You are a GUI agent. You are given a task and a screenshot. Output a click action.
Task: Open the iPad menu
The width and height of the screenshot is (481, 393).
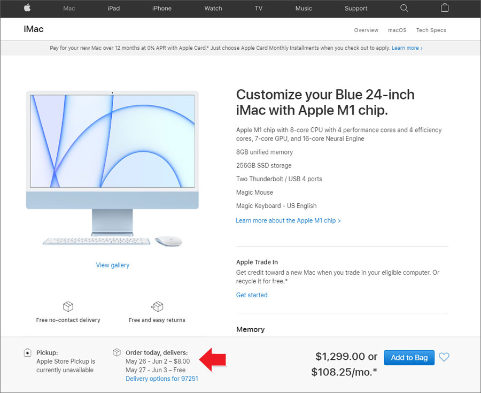(113, 9)
